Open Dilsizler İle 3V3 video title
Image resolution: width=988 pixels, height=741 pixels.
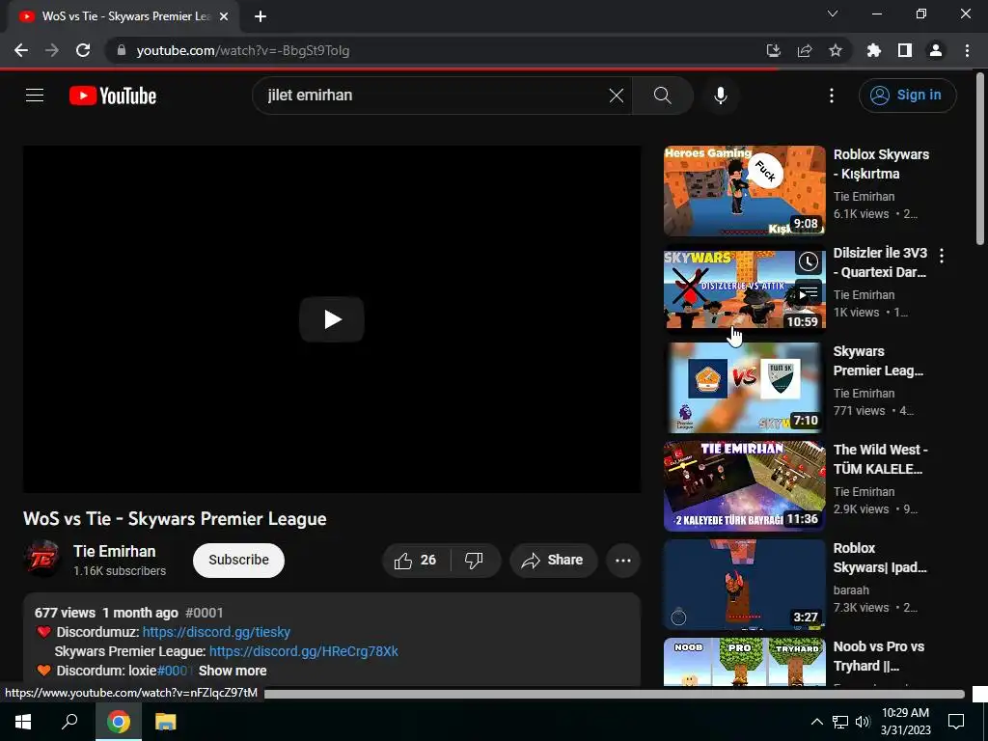coord(880,262)
